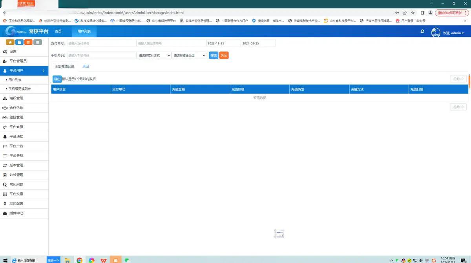Open 平台通知 in the sidebar

click(x=24, y=136)
